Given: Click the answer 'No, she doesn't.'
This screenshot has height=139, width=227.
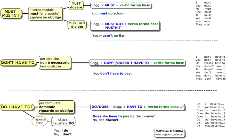Looking at the screenshot, I should pos(106,120).
